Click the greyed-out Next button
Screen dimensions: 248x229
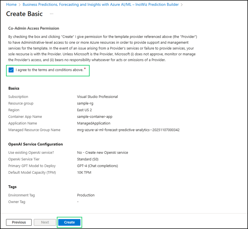tap(45, 222)
